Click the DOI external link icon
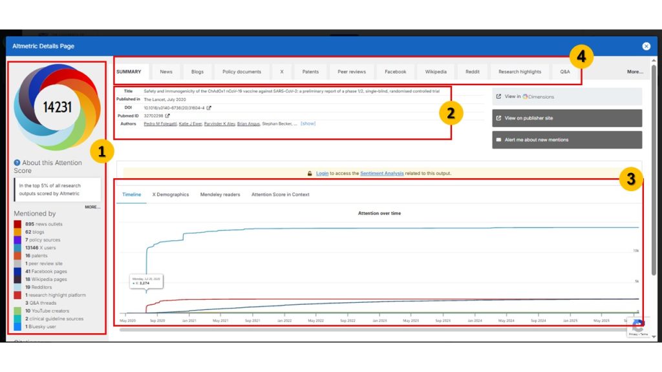 (209, 108)
